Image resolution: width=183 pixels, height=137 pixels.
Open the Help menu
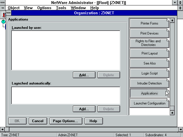(95, 8)
